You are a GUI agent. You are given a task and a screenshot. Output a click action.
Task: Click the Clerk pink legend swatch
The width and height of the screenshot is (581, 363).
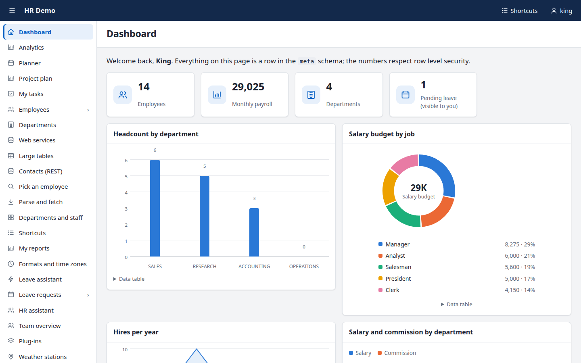click(380, 290)
